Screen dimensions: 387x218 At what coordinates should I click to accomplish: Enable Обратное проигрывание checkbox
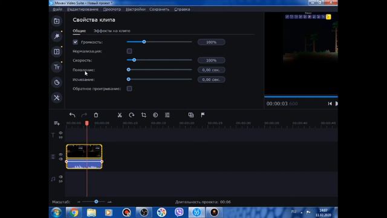point(129,89)
